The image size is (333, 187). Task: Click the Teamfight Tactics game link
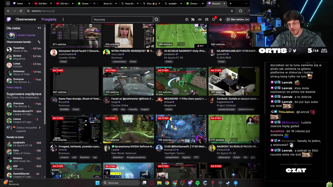click(174, 153)
